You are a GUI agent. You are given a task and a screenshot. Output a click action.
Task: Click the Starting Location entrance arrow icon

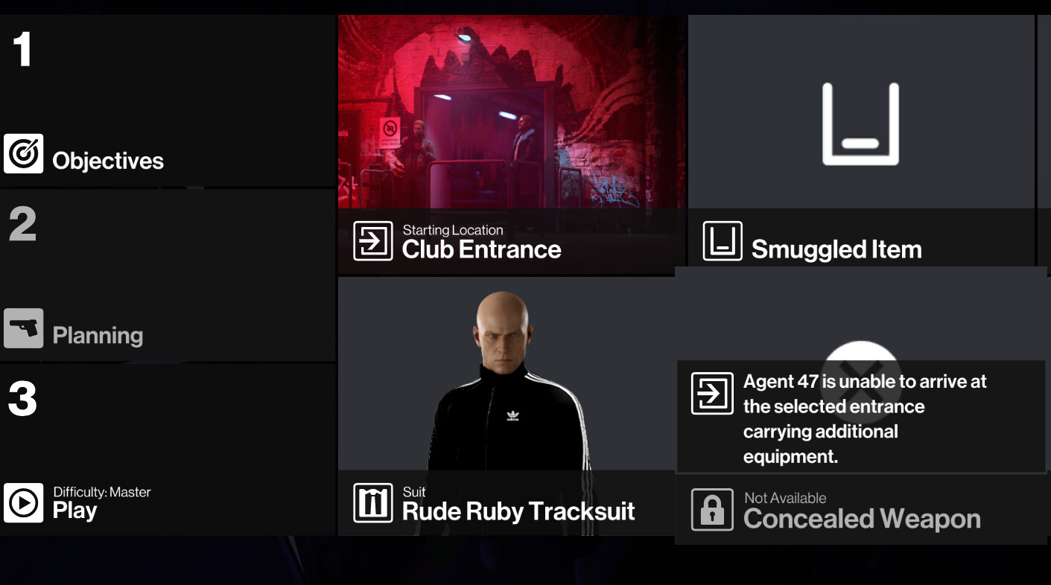[x=372, y=241]
